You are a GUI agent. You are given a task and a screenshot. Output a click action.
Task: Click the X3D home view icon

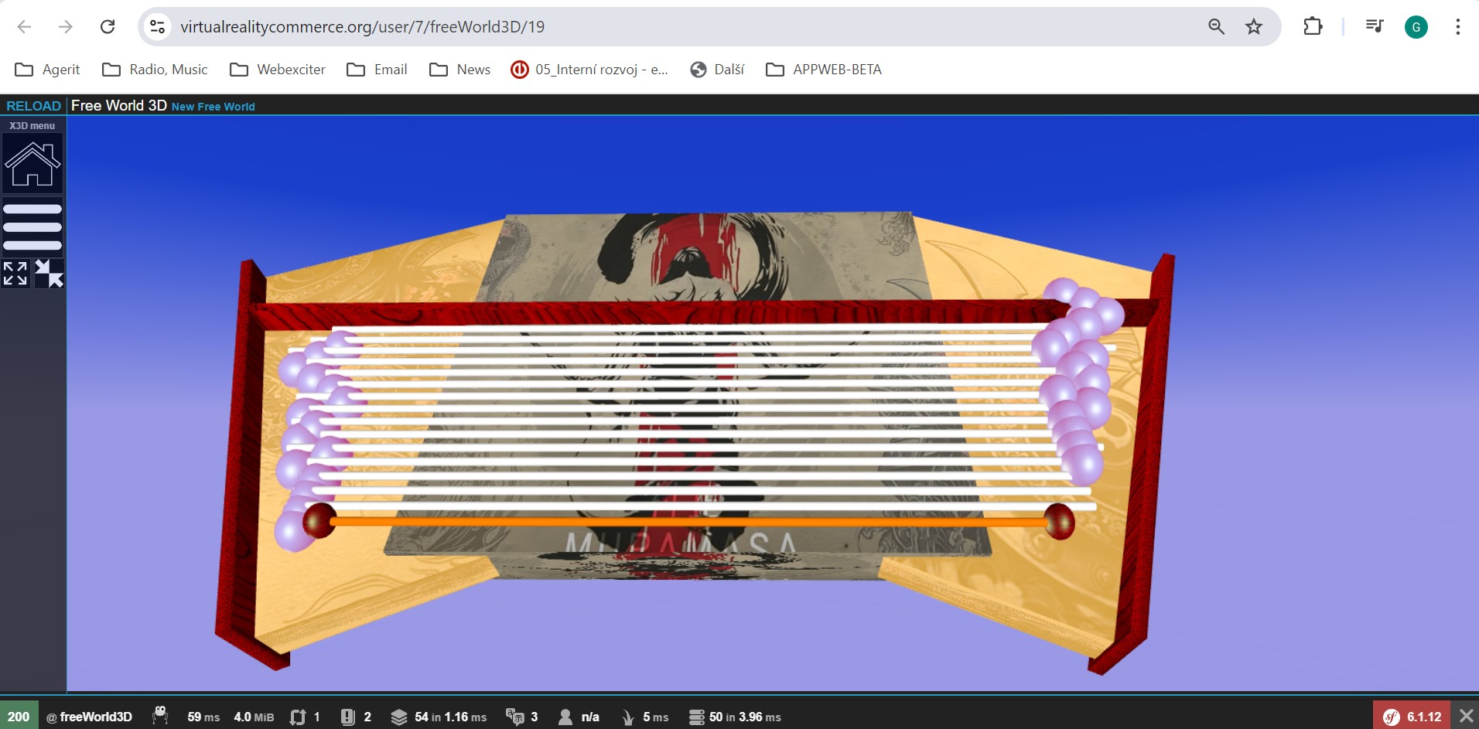click(x=32, y=164)
